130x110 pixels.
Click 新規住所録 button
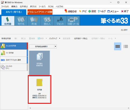tap(6, 38)
